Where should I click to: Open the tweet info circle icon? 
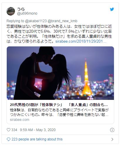pos(112,130)
